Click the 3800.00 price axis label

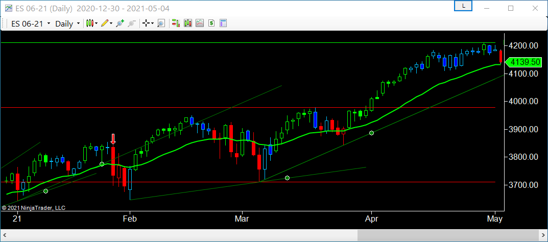click(523, 157)
